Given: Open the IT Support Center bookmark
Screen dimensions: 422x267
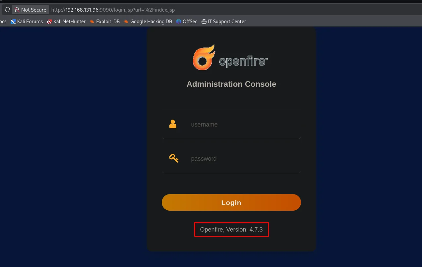Looking at the screenshot, I should click(224, 22).
